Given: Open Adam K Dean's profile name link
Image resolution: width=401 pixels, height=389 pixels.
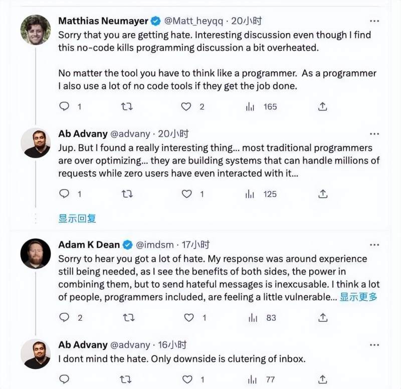Looking at the screenshot, I should (x=89, y=245).
